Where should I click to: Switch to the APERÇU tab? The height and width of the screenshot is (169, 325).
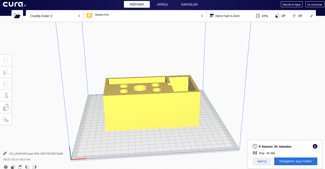pyautogui.click(x=162, y=4)
